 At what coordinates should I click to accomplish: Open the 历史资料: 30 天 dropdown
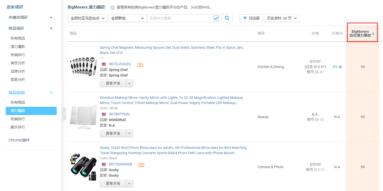point(282,18)
